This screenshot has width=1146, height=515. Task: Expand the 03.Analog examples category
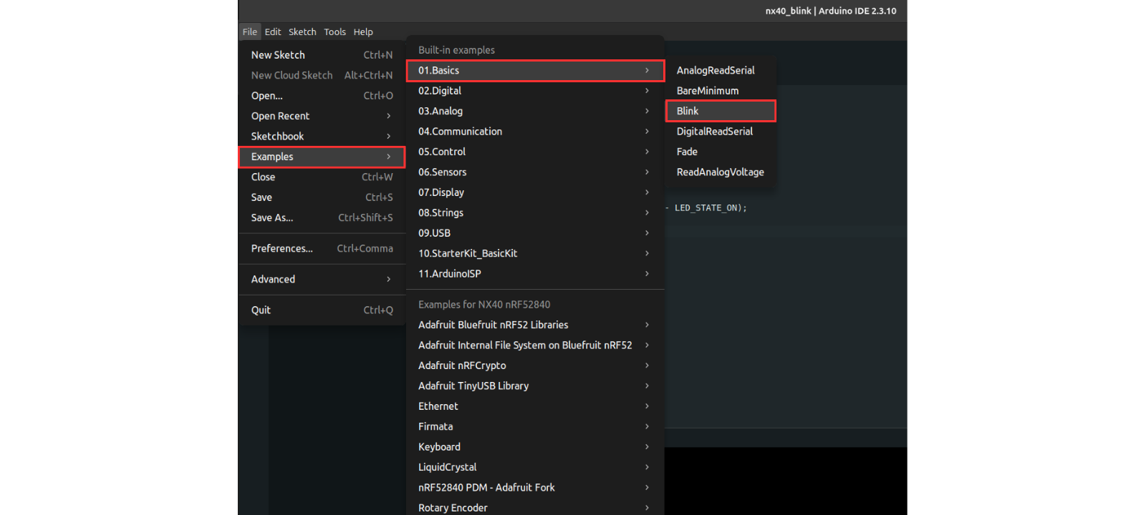pyautogui.click(x=535, y=112)
